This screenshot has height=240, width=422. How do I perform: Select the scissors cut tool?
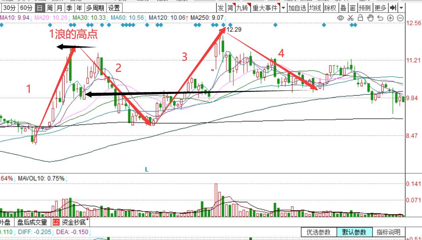tap(350, 18)
